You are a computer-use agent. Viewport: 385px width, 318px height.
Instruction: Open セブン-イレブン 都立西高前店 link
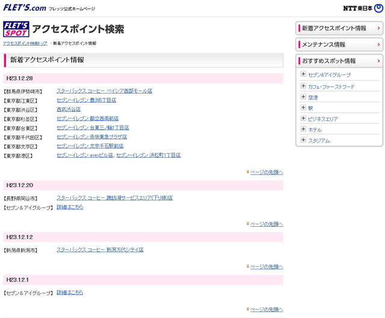(88, 119)
